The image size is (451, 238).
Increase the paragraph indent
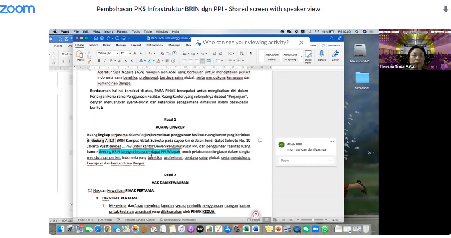click(x=220, y=53)
